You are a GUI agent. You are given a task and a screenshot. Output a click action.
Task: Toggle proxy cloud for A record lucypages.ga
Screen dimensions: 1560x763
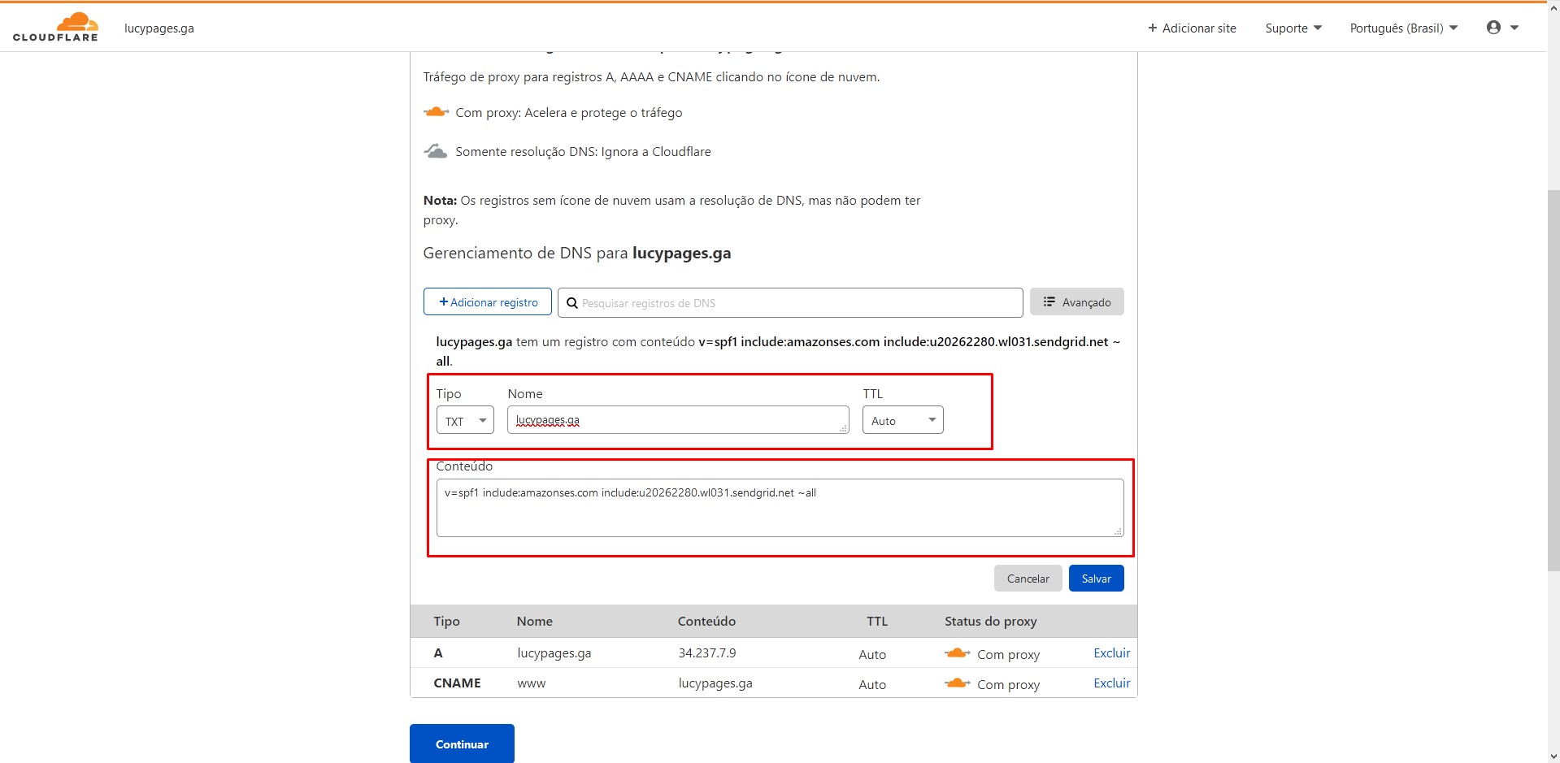[x=957, y=653]
